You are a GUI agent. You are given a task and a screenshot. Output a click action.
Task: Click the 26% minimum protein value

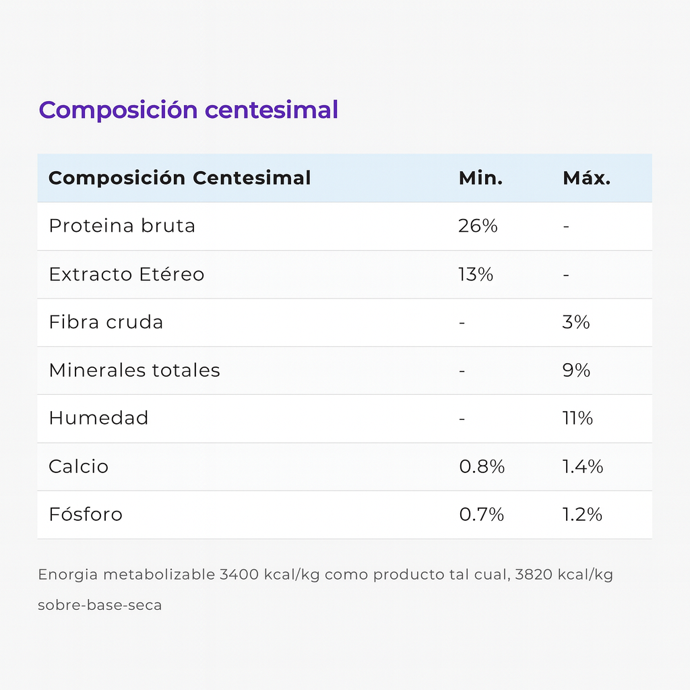478,226
